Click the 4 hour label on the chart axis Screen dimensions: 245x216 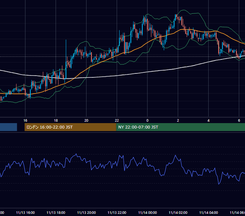(209, 121)
